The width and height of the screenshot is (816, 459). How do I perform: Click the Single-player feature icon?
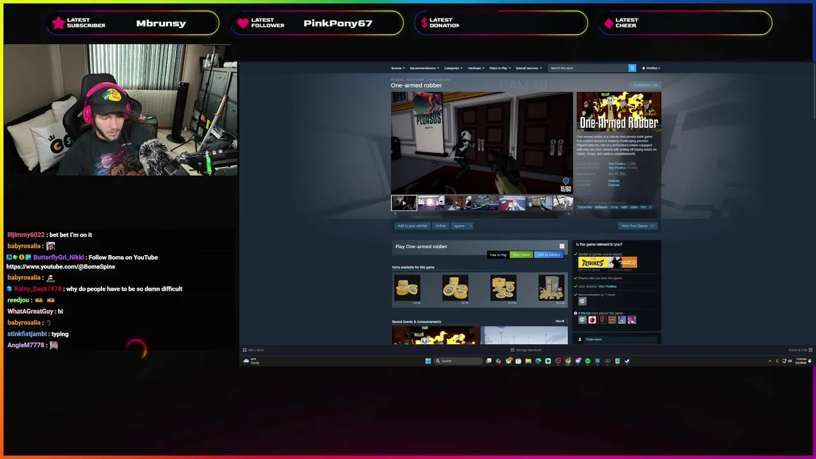[580, 339]
